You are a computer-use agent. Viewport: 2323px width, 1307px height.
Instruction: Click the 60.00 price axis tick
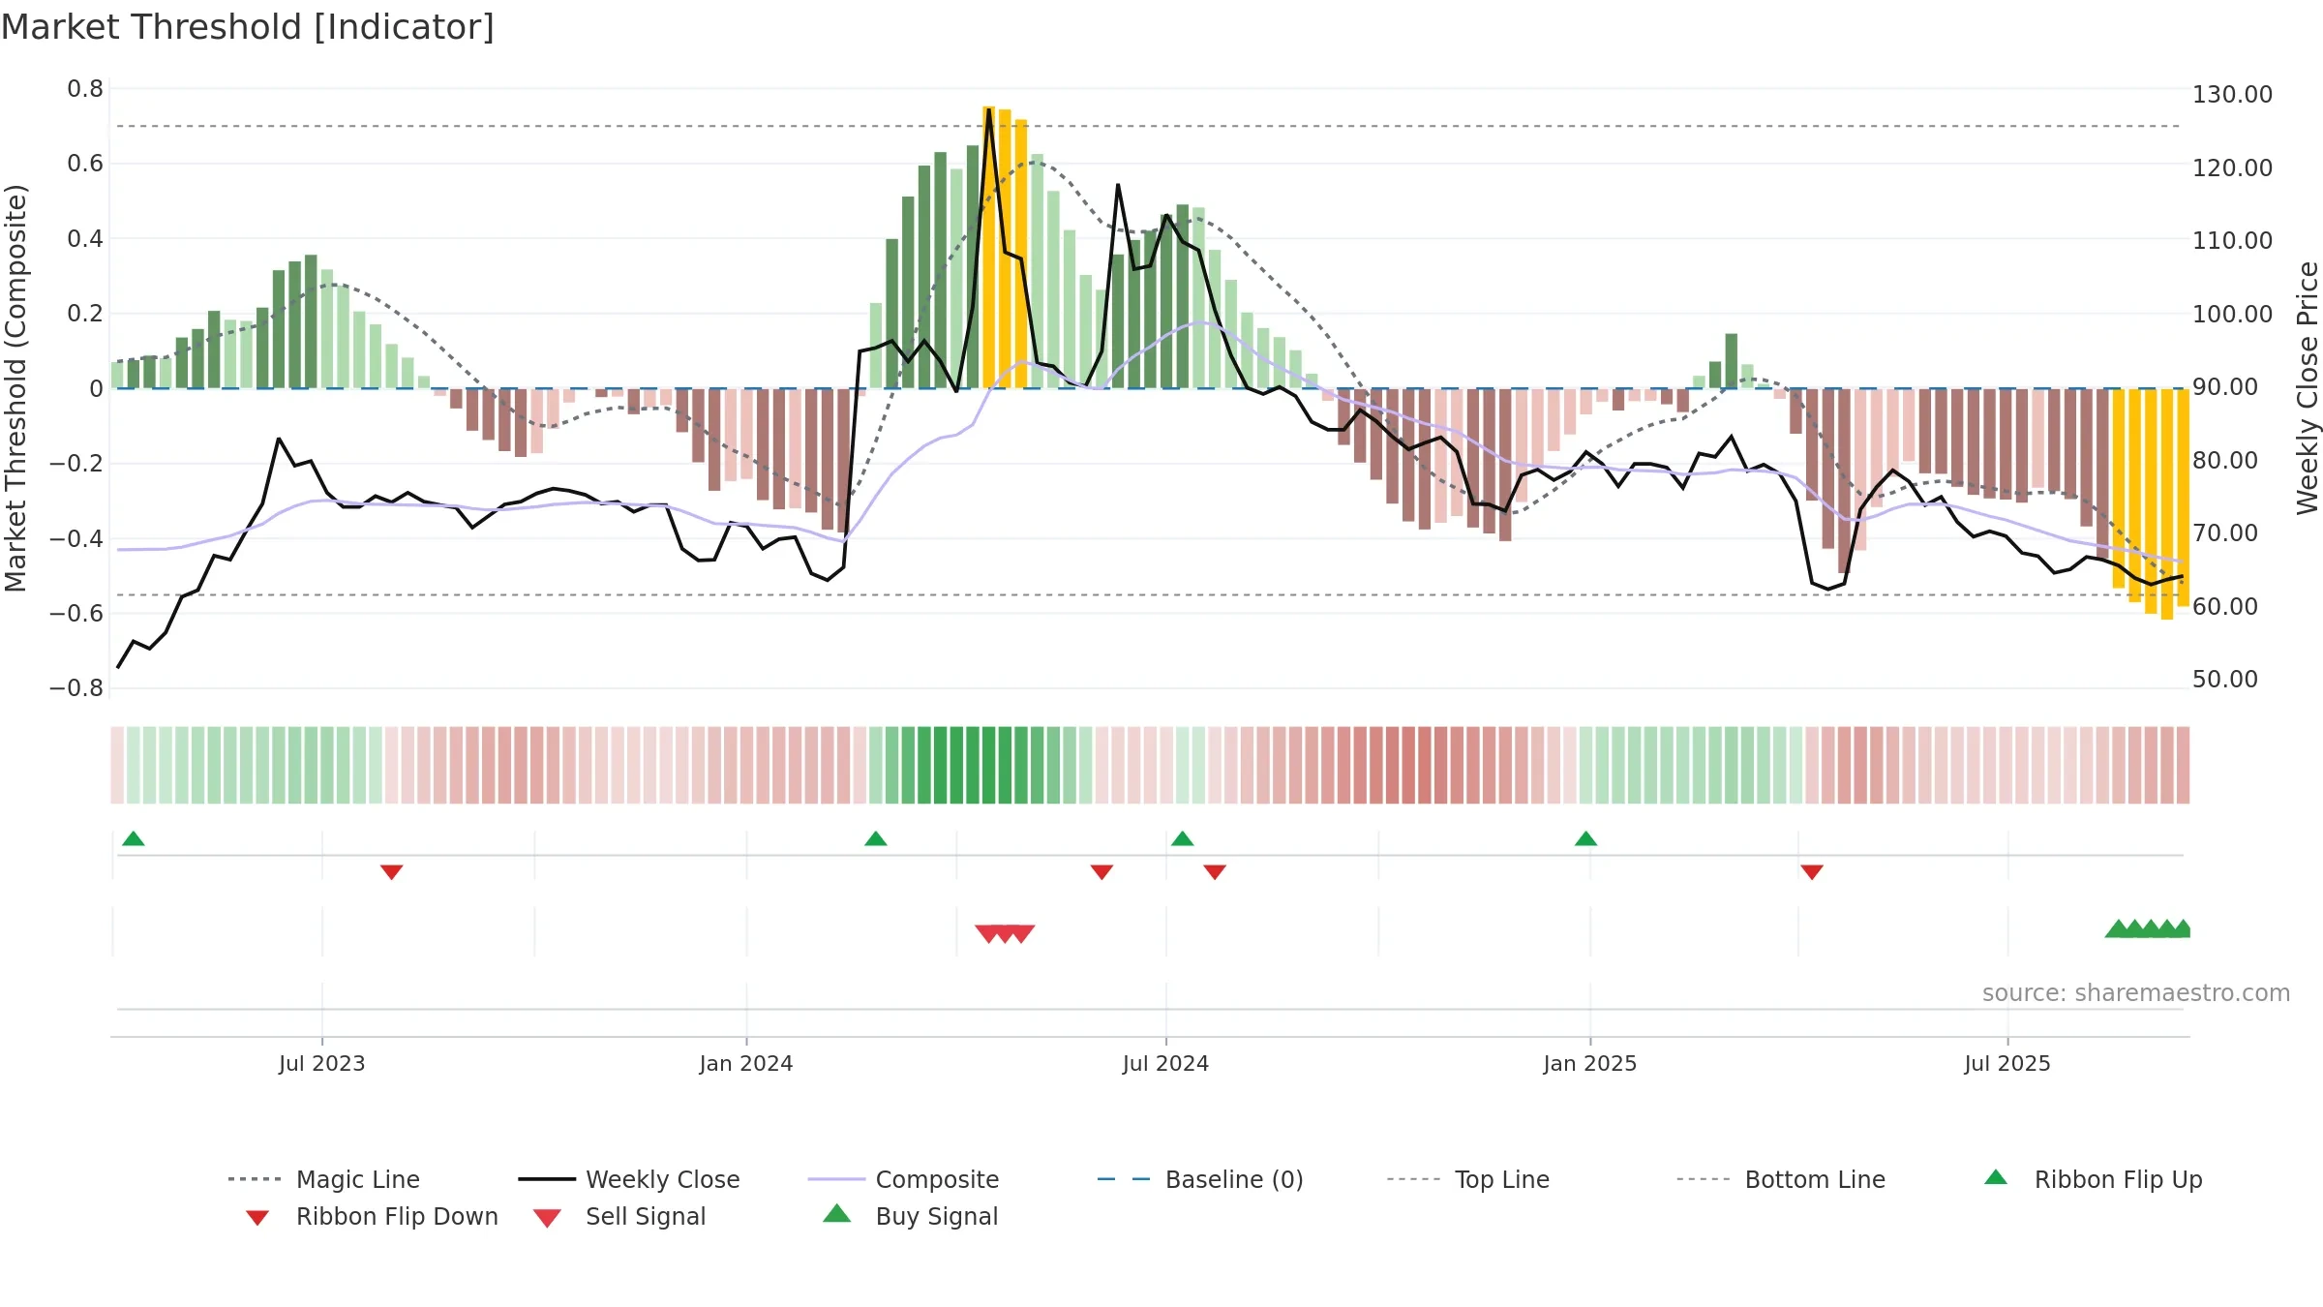tap(2225, 606)
